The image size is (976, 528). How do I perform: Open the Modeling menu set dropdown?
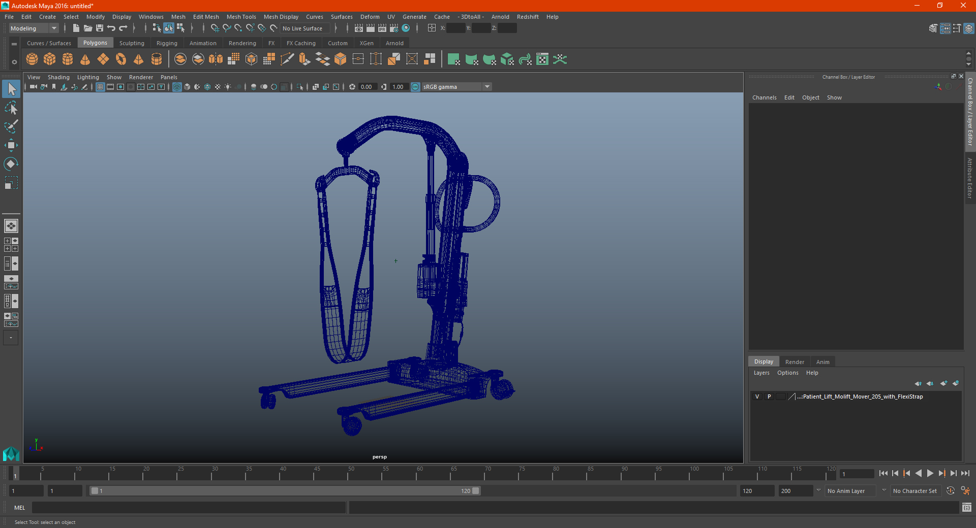34,28
